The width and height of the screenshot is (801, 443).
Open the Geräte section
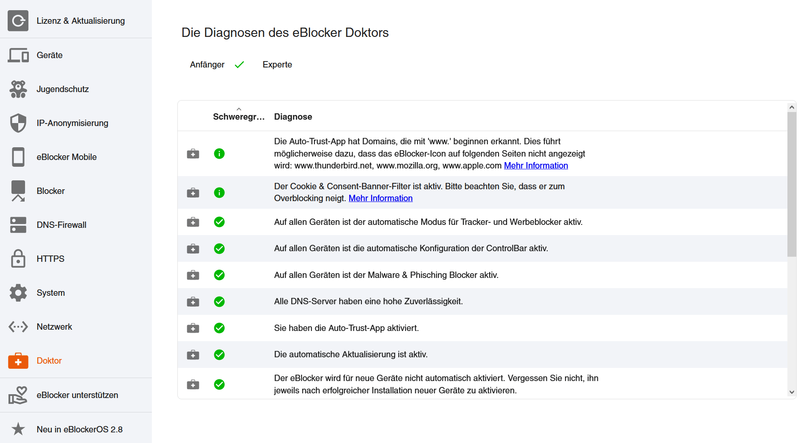click(50, 55)
